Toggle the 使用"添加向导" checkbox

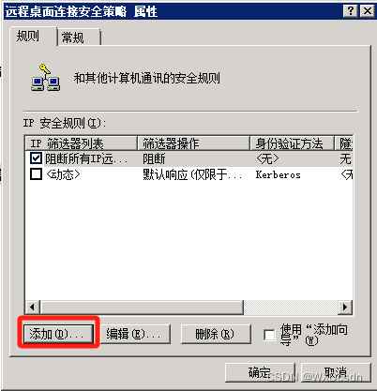[x=269, y=335]
